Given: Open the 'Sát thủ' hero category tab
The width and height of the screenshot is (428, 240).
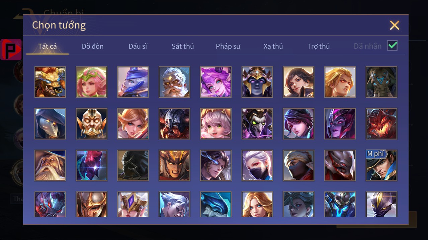Looking at the screenshot, I should (x=183, y=46).
